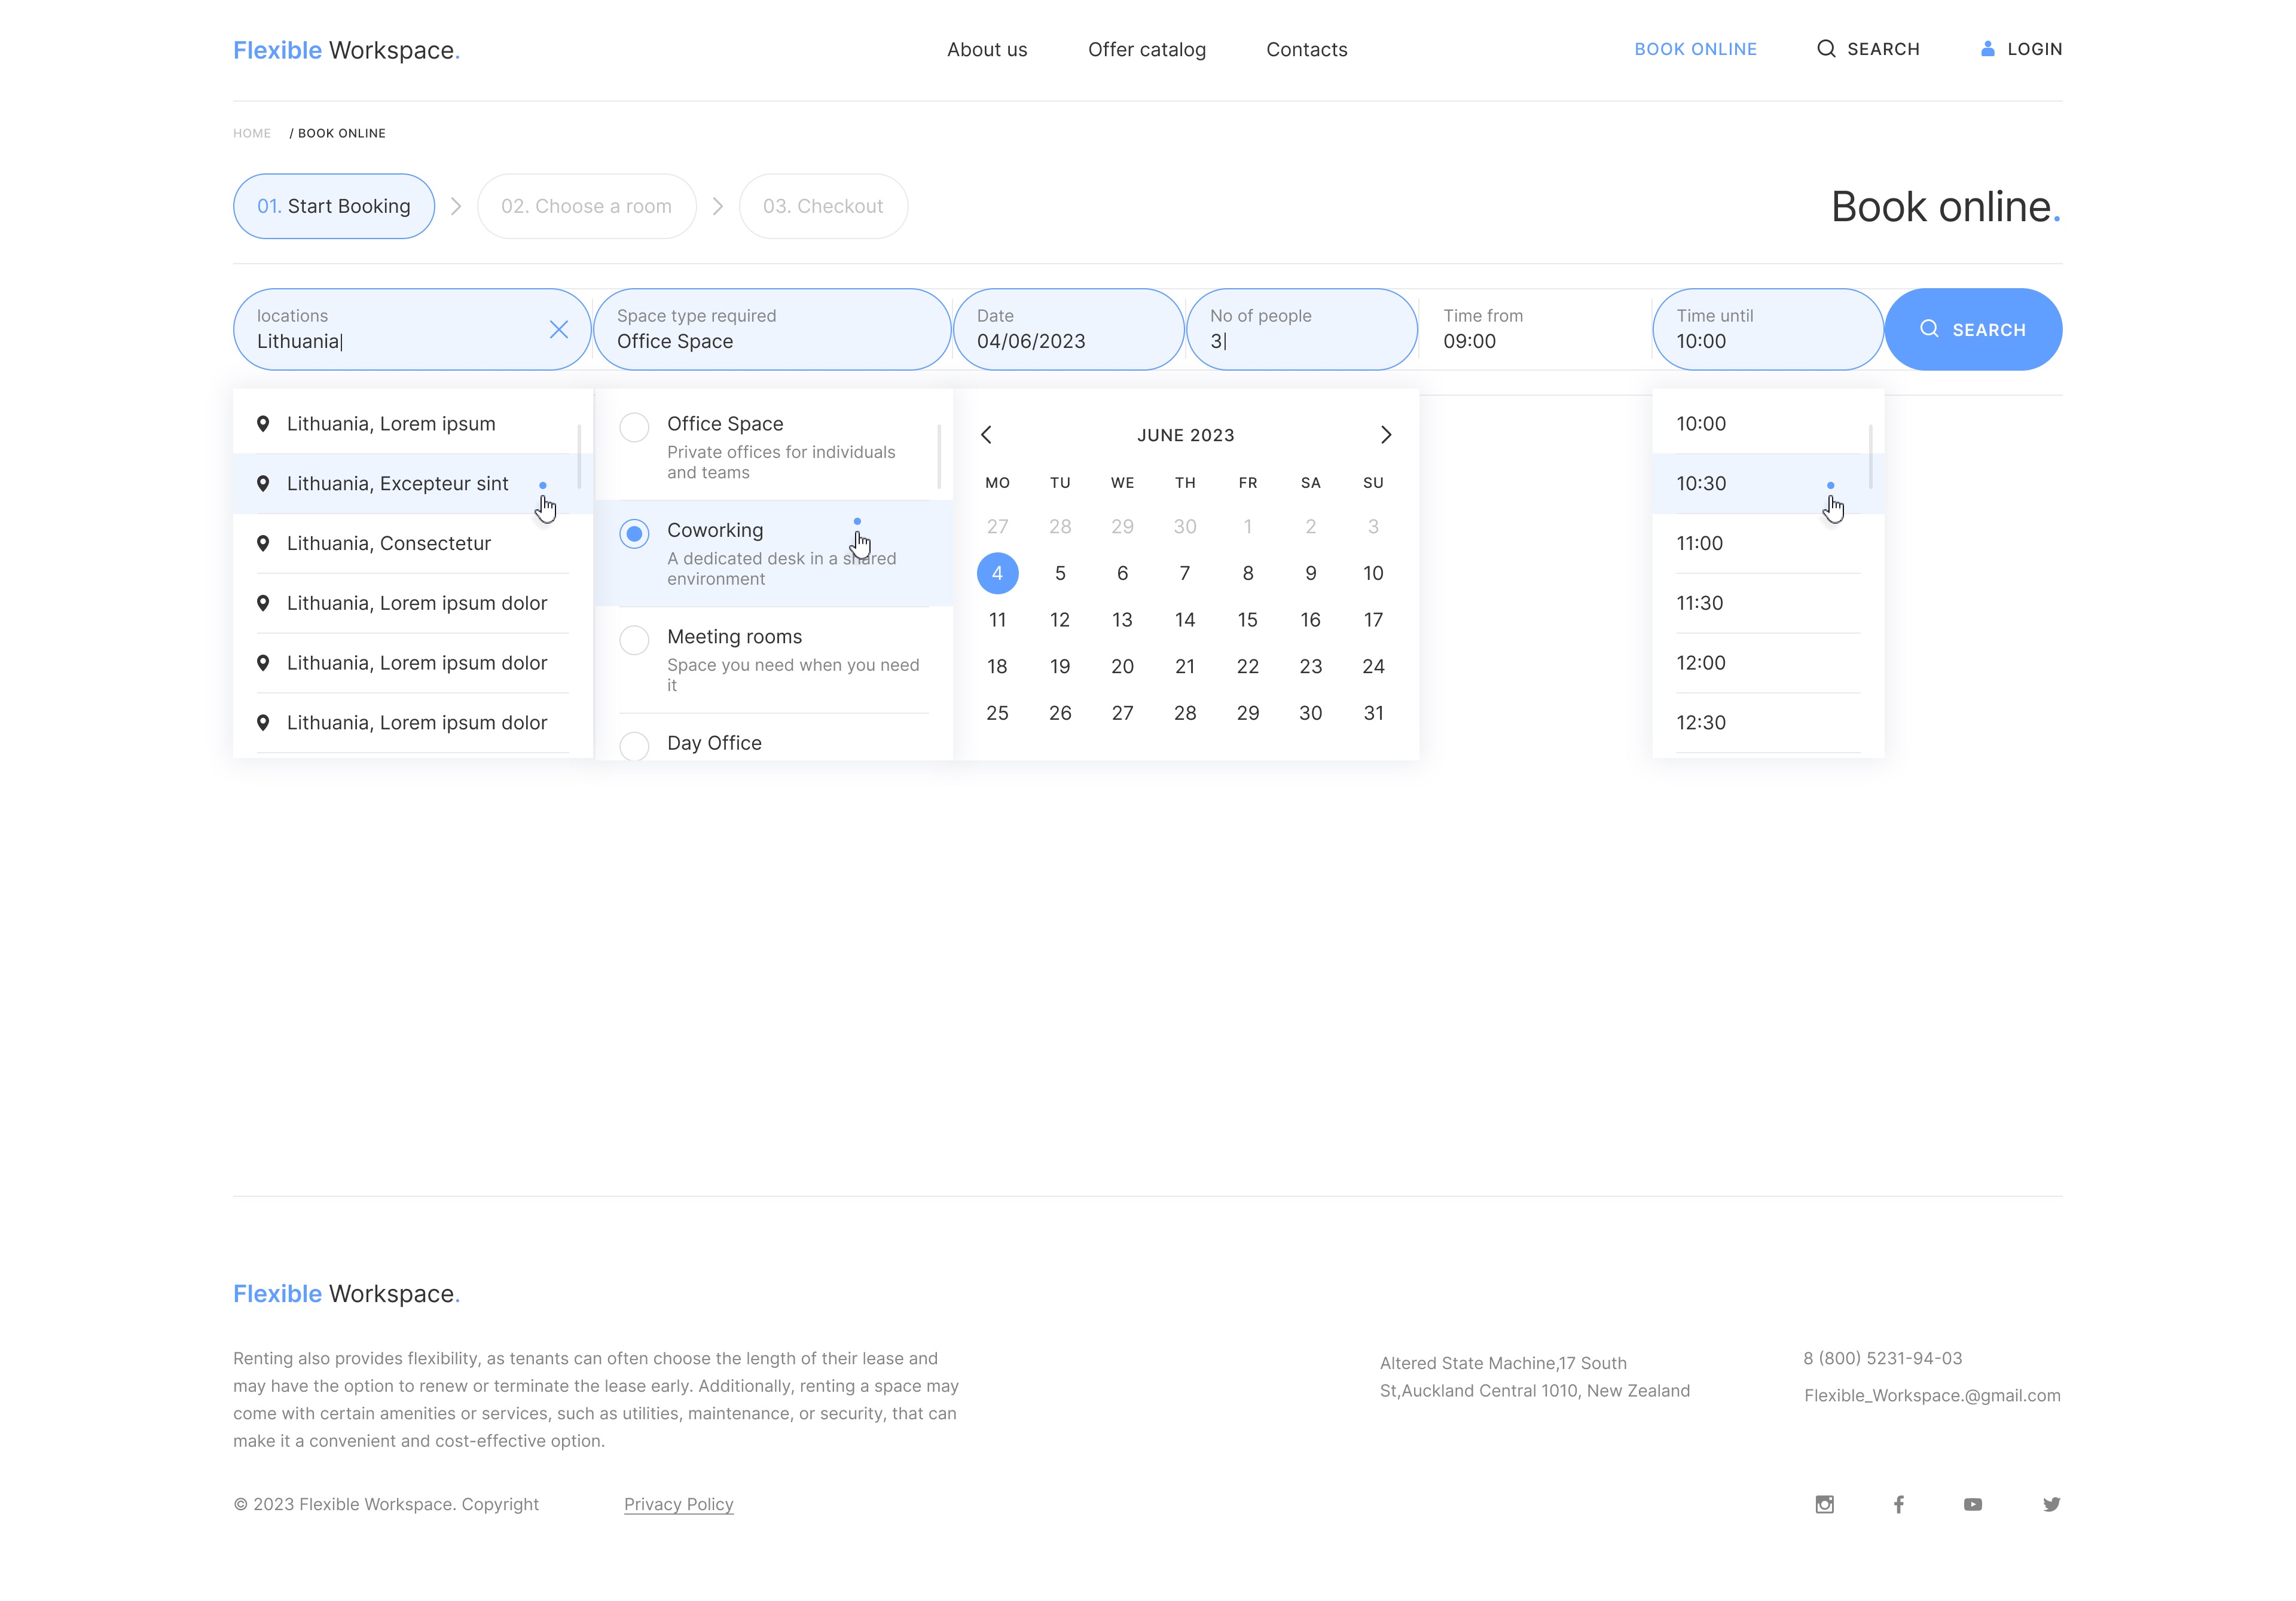Click the Book Online navigation button
The width and height of the screenshot is (2296, 1601).
click(1692, 49)
